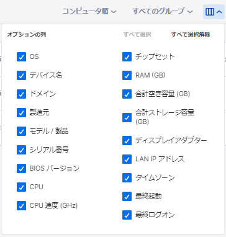Screen dimensions: 226x237
Task: Open the すべてのグループ group filter dropdown
Action: pyautogui.click(x=163, y=11)
